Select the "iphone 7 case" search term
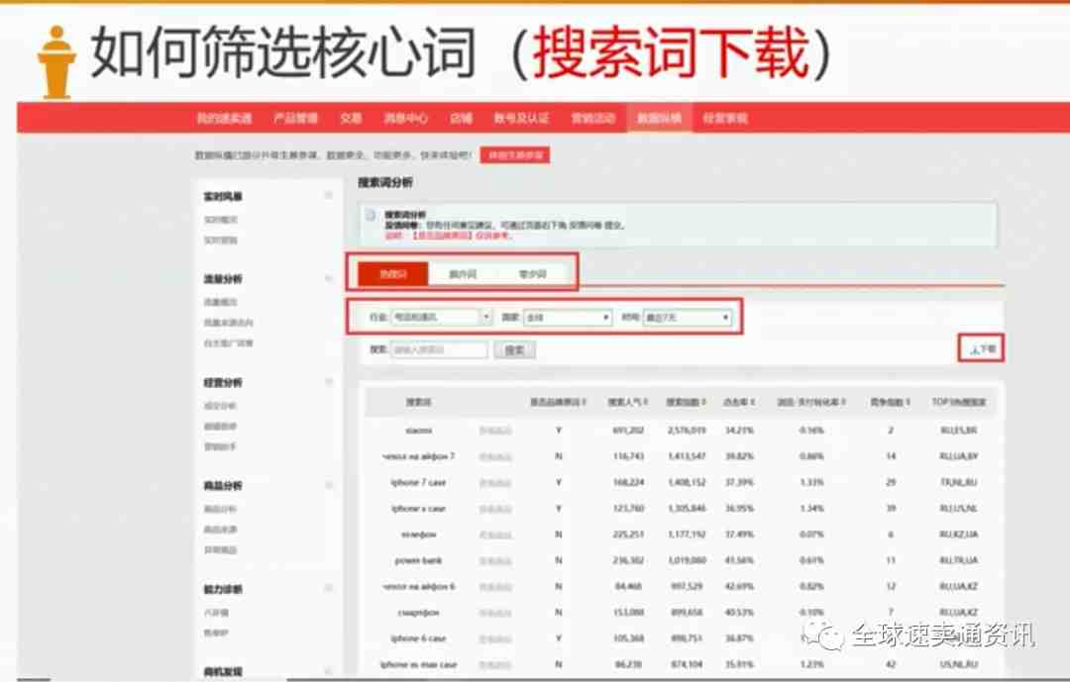 tap(418, 483)
